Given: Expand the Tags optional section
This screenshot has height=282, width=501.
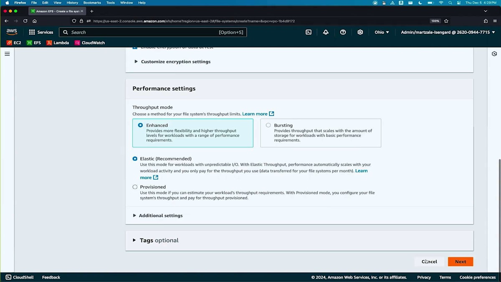Looking at the screenshot, I should (x=155, y=240).
